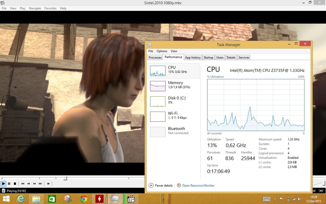Open Task Manager's View menu
Viewport: 326px width, 204px height.
point(174,51)
